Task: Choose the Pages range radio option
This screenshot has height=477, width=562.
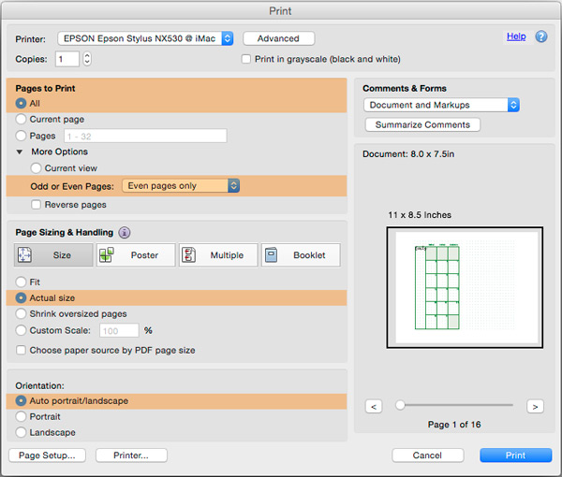Action: (21, 136)
